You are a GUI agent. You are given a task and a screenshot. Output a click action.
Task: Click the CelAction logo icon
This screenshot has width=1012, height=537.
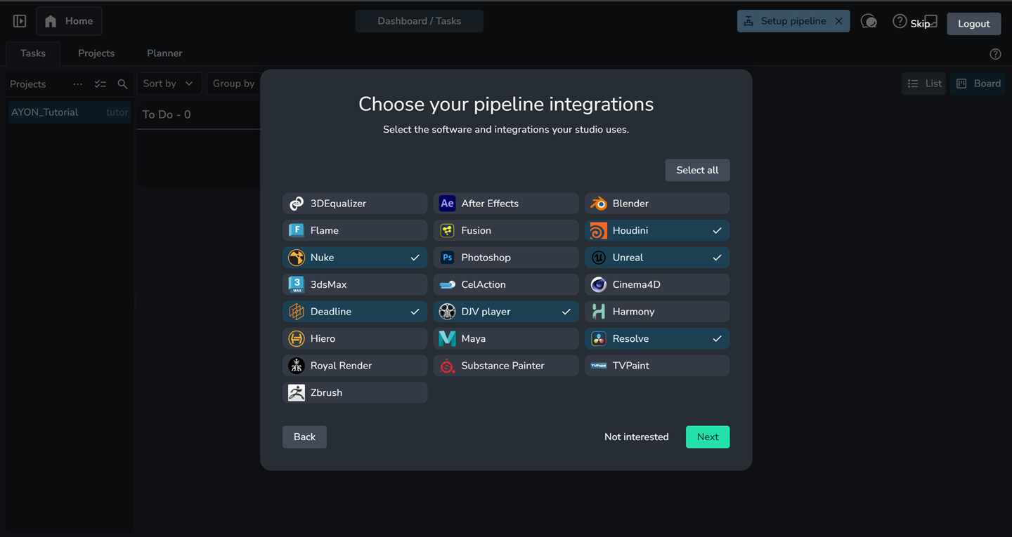pyautogui.click(x=447, y=284)
